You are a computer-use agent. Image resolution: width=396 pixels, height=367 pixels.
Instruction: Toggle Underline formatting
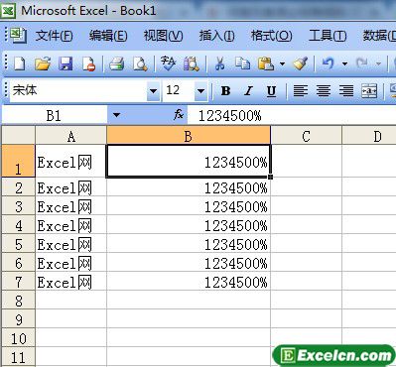(271, 90)
